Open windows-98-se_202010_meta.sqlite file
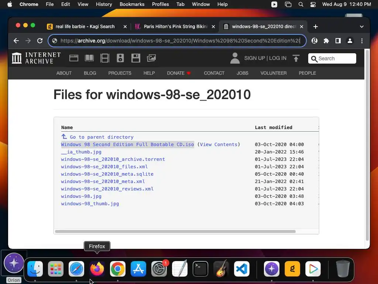This screenshot has width=378, height=284. (x=107, y=174)
